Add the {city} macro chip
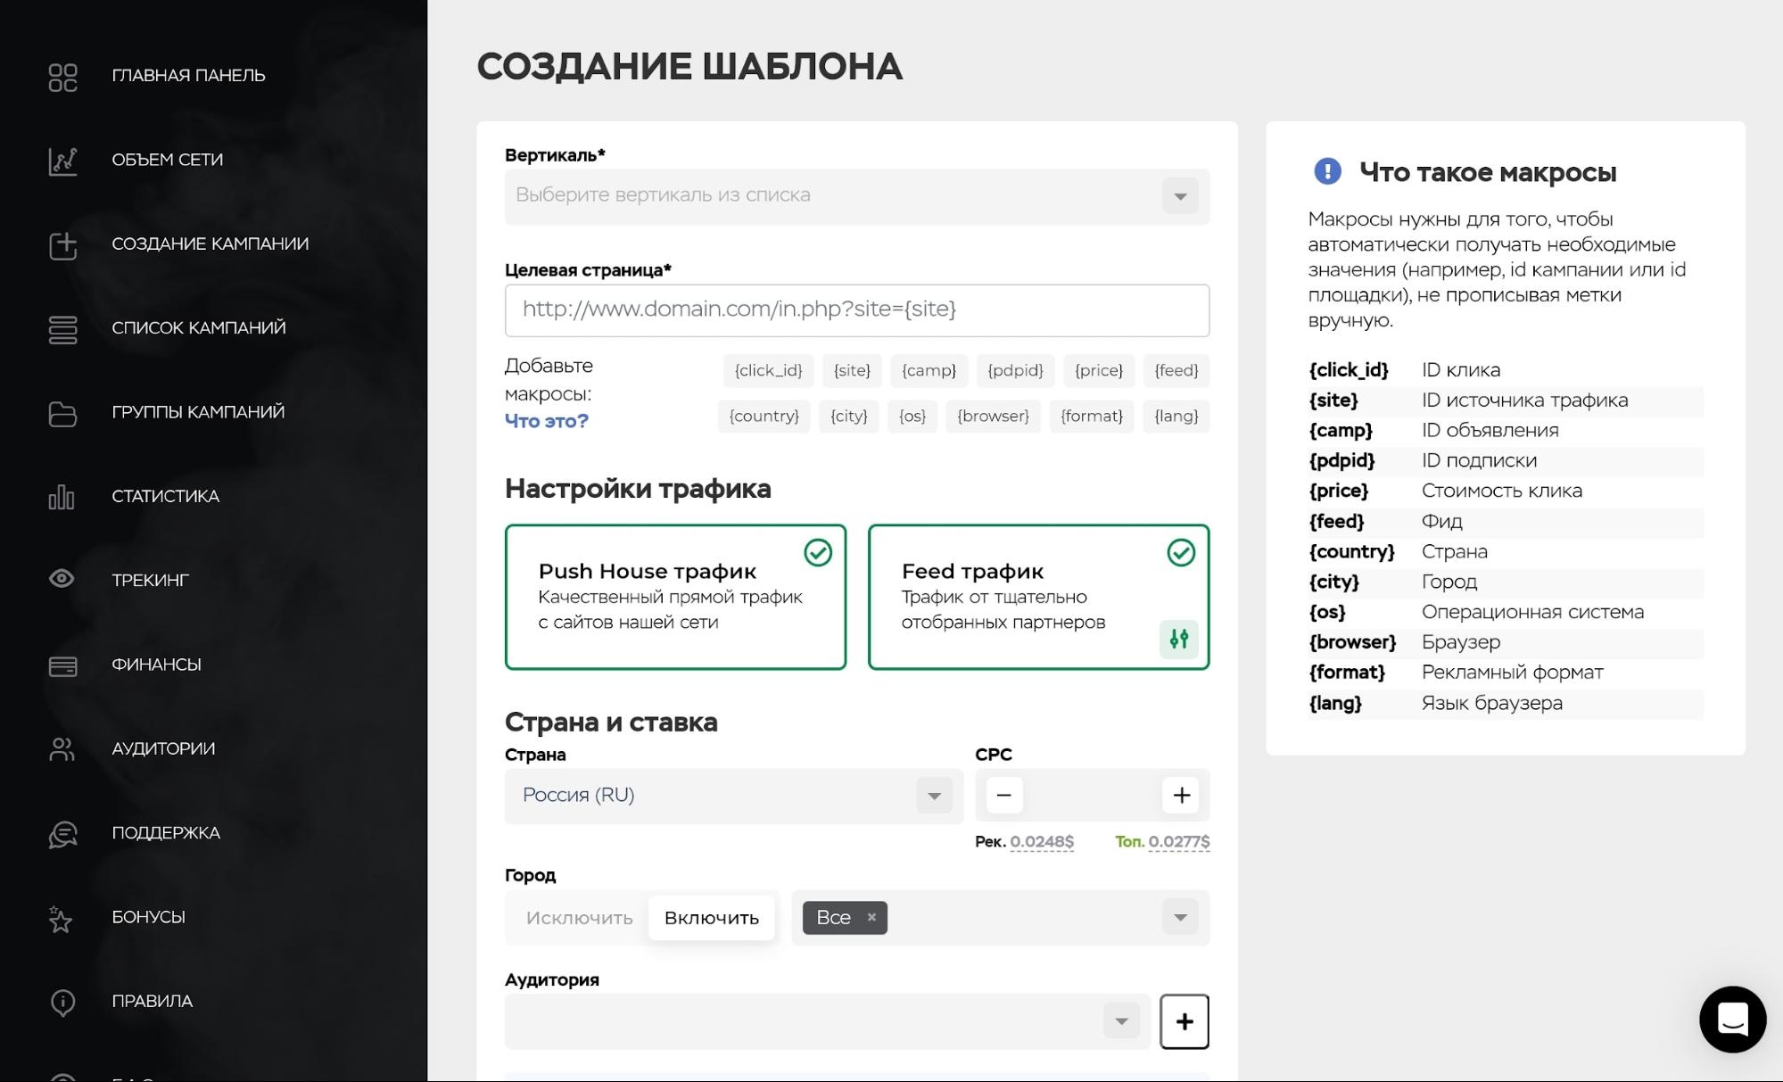Image resolution: width=1783 pixels, height=1082 pixels. tap(848, 417)
